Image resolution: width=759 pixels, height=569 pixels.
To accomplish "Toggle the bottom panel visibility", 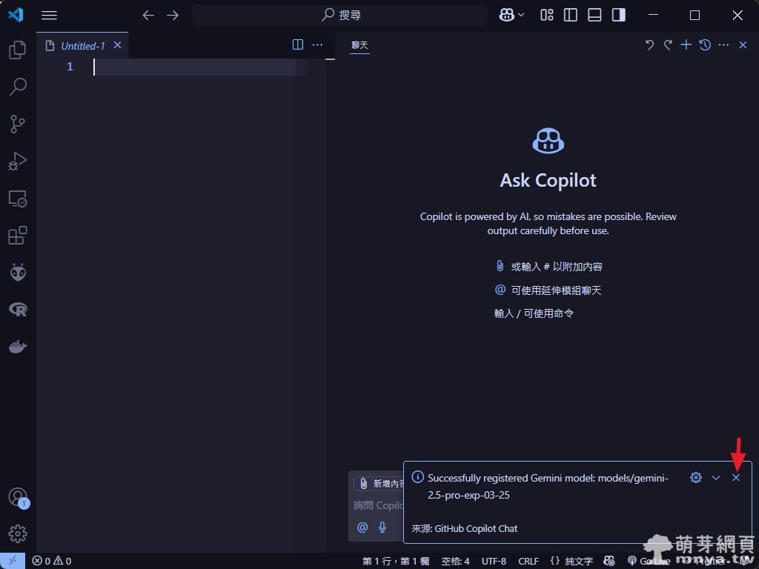I will coord(594,15).
